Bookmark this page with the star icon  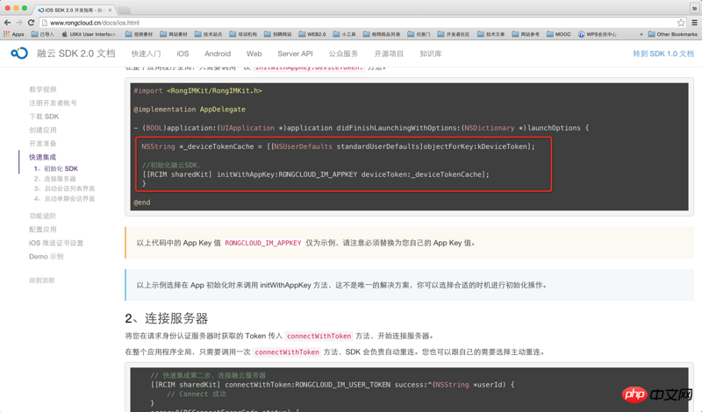[x=681, y=23]
